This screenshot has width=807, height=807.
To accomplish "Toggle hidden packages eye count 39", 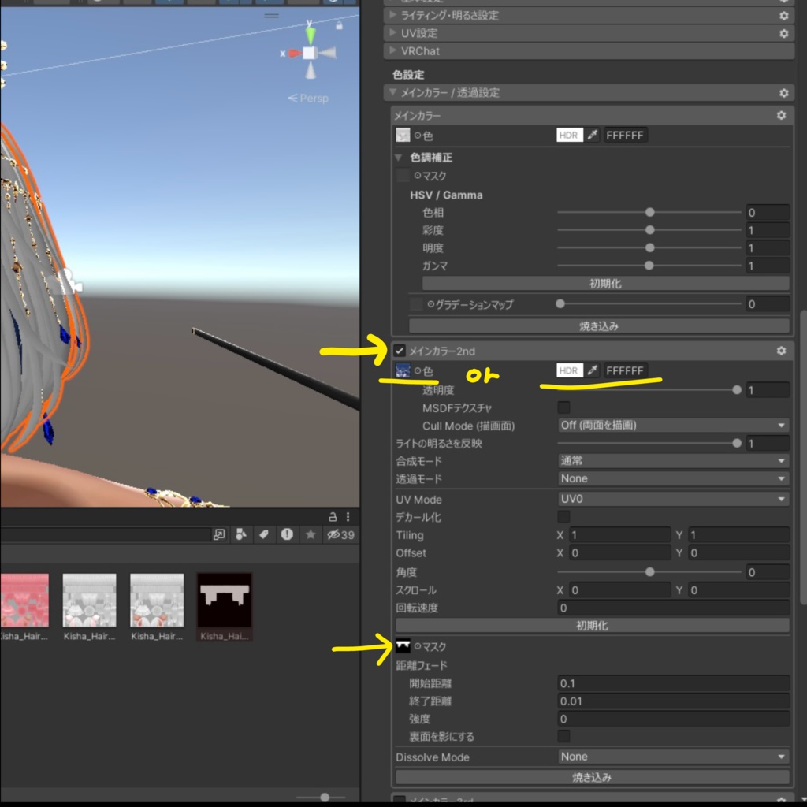I will pos(340,535).
